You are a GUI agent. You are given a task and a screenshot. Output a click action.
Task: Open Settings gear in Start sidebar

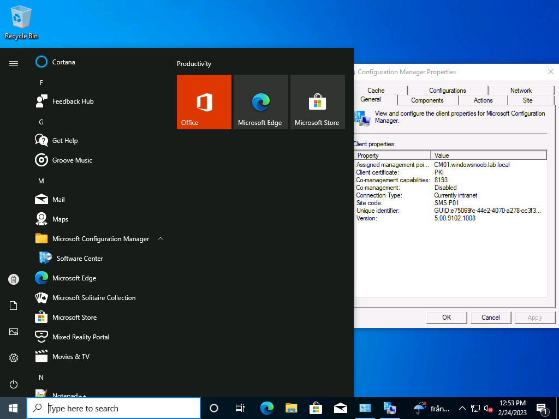(14, 358)
